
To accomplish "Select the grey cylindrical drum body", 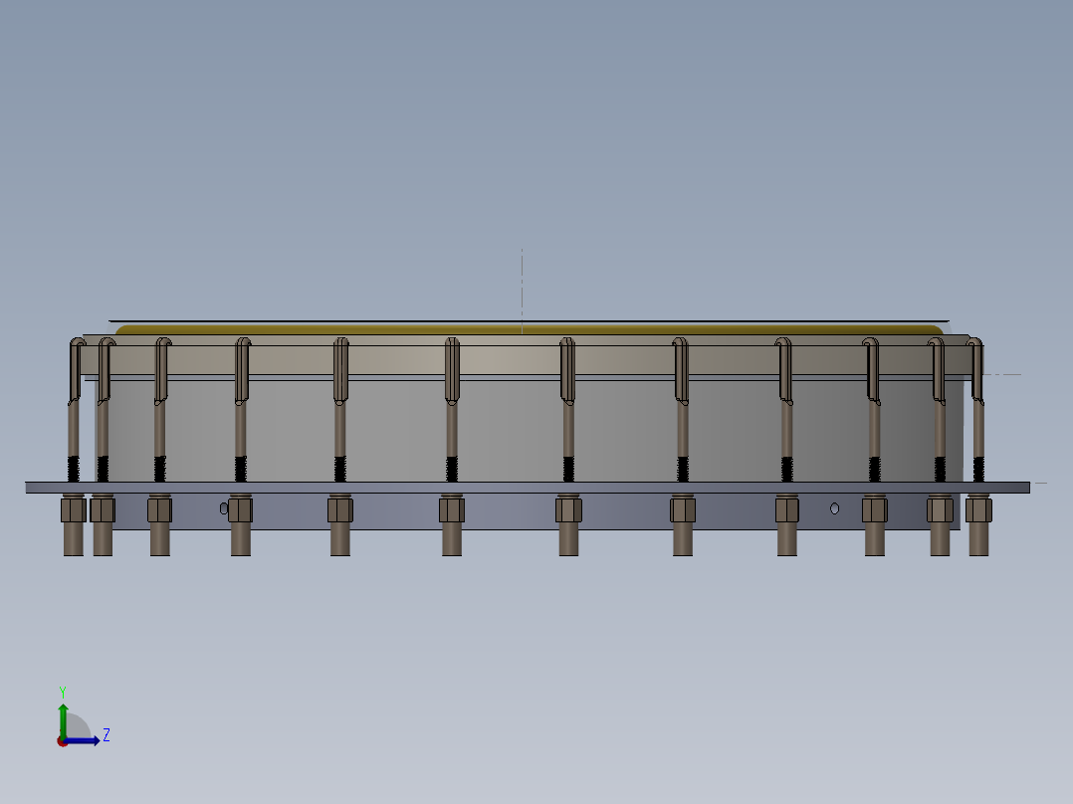I will point(527,431).
